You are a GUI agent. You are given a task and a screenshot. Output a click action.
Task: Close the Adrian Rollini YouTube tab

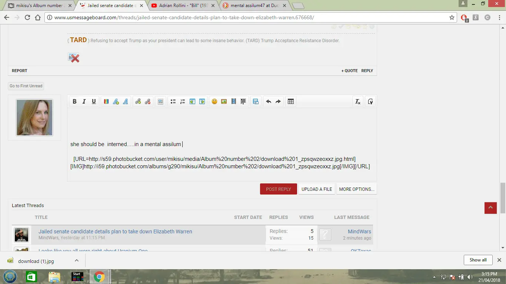[x=214, y=6]
